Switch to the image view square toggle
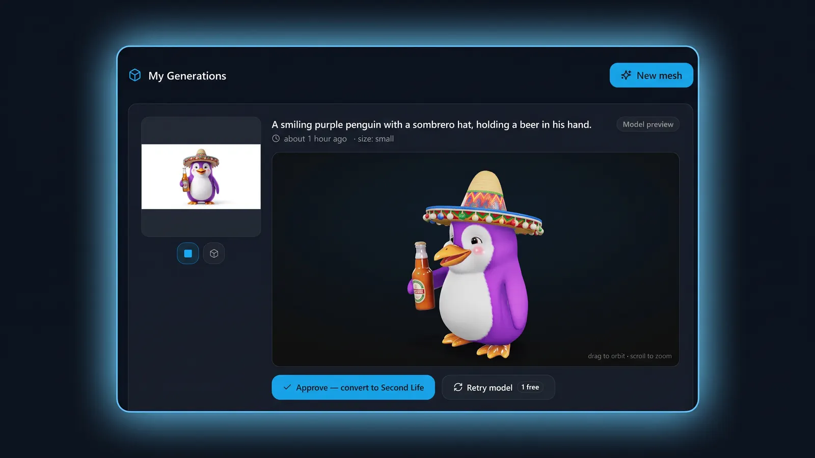The height and width of the screenshot is (458, 815). click(188, 253)
